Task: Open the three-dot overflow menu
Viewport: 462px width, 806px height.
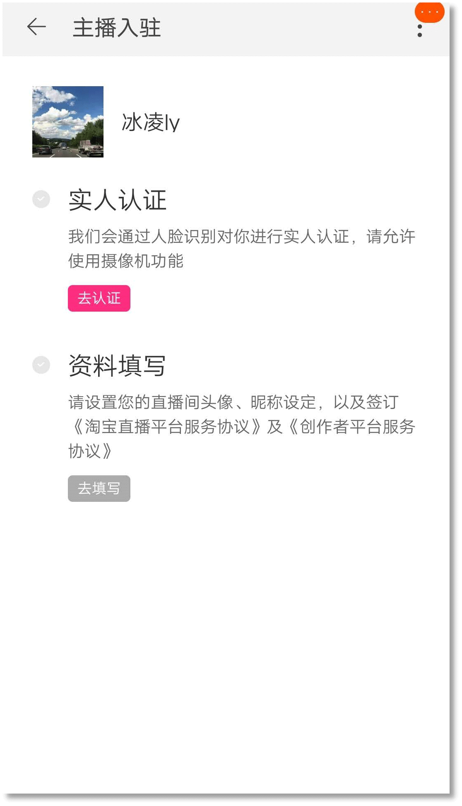Action: (420, 31)
